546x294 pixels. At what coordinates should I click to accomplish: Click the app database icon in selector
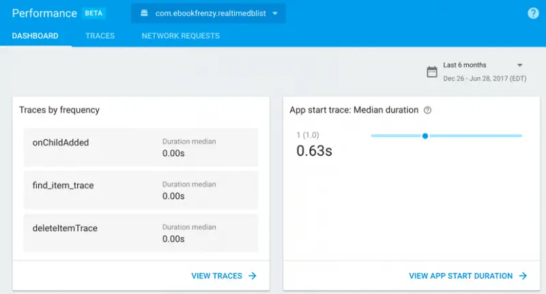pyautogui.click(x=144, y=14)
